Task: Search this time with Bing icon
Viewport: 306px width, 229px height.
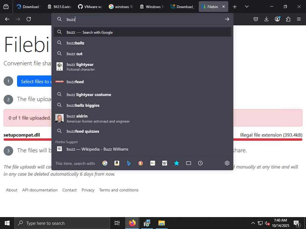Action: [x=128, y=163]
